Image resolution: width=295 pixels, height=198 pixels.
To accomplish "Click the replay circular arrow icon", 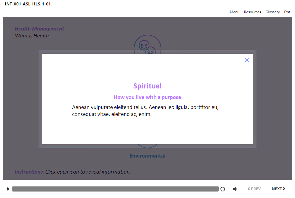I will pyautogui.click(x=223, y=189).
